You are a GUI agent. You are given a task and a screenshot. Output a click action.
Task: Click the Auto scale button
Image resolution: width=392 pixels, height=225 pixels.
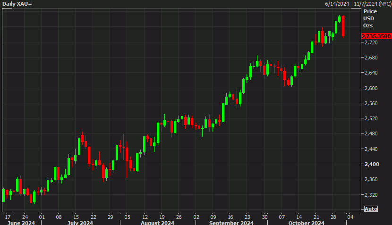point(371,209)
